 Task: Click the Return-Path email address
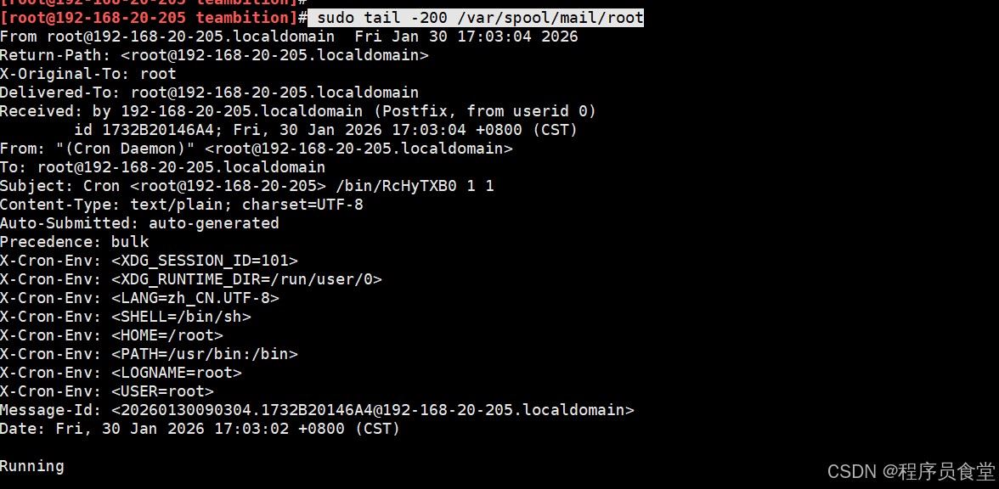274,55
